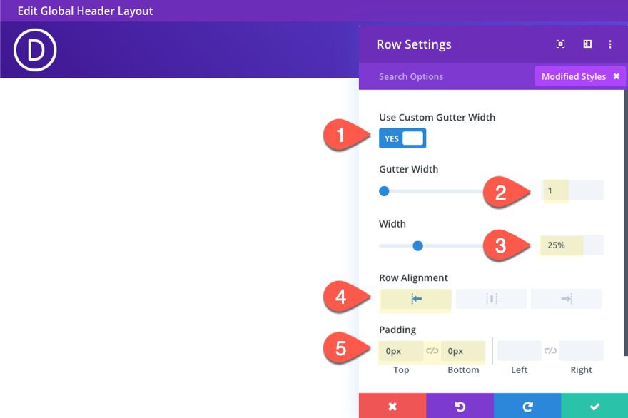Click the link icon between Top and Bottom padding
628x418 pixels.
432,351
